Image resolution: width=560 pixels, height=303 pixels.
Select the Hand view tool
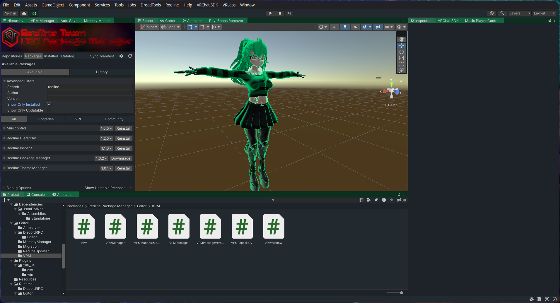point(402,40)
